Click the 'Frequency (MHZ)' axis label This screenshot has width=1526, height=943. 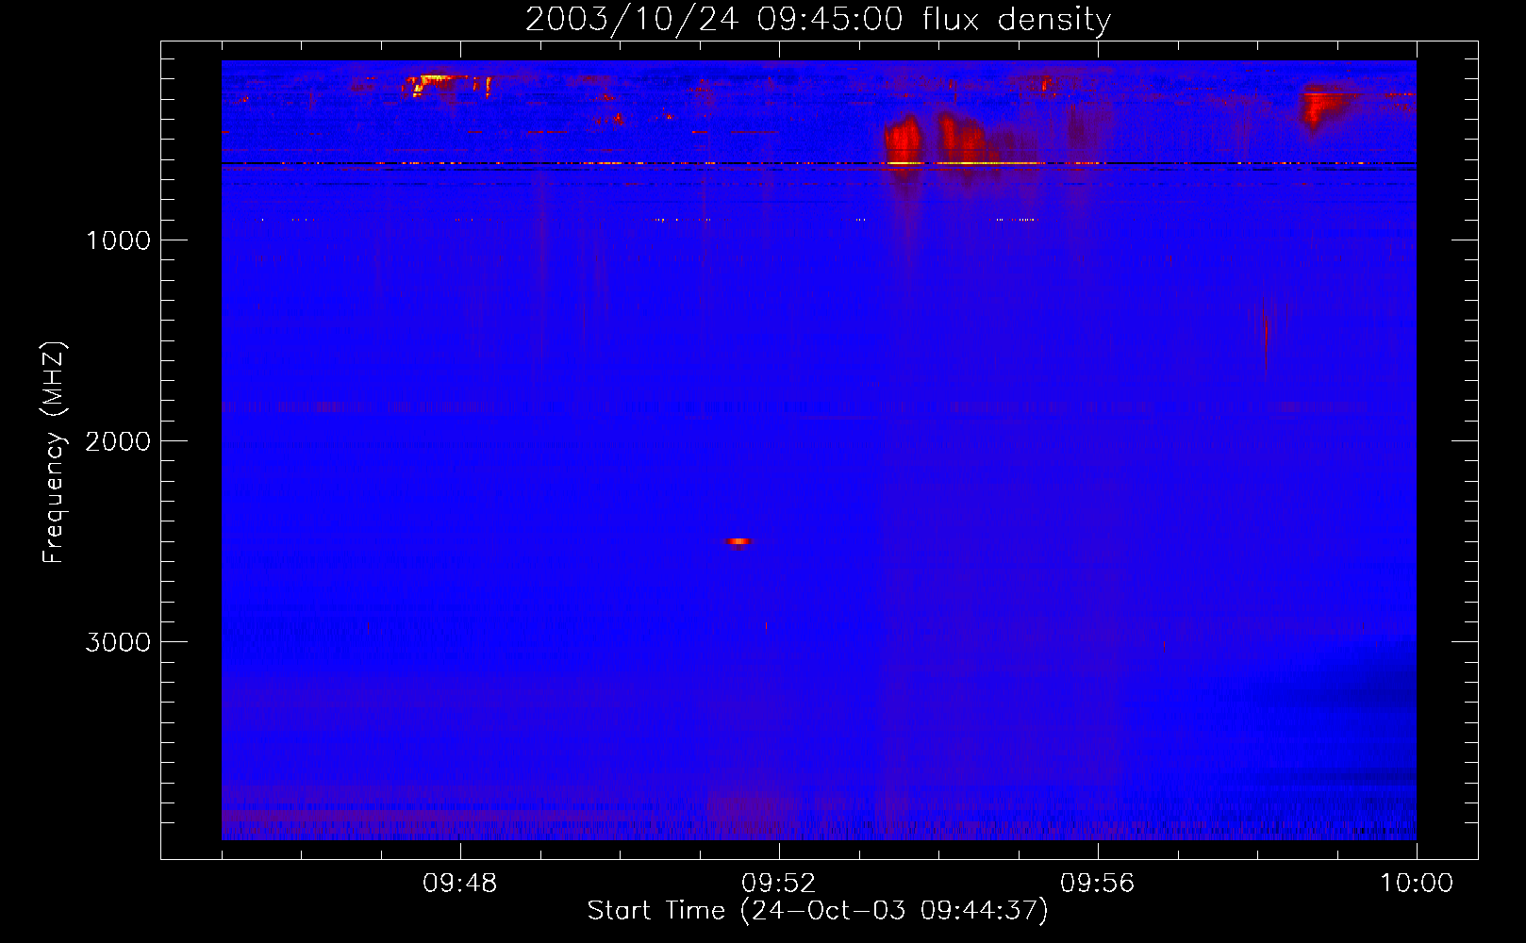pyautogui.click(x=54, y=452)
